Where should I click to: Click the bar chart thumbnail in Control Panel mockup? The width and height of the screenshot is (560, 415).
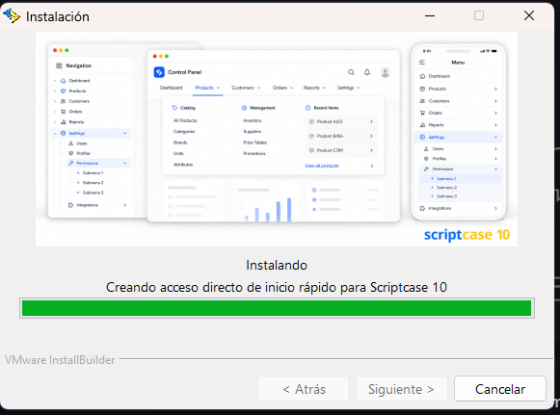266,201
